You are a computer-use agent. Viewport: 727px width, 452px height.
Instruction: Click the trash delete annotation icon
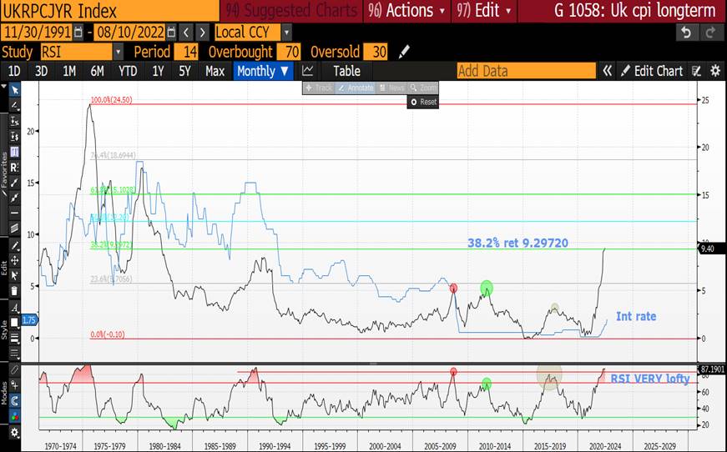tap(14, 291)
